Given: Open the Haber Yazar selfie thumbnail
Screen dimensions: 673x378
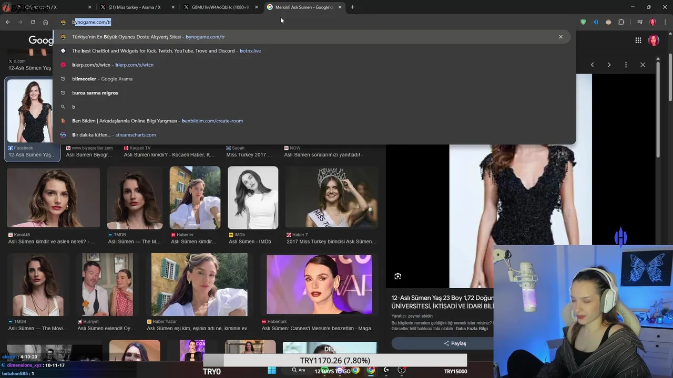Looking at the screenshot, I should click(x=199, y=285).
